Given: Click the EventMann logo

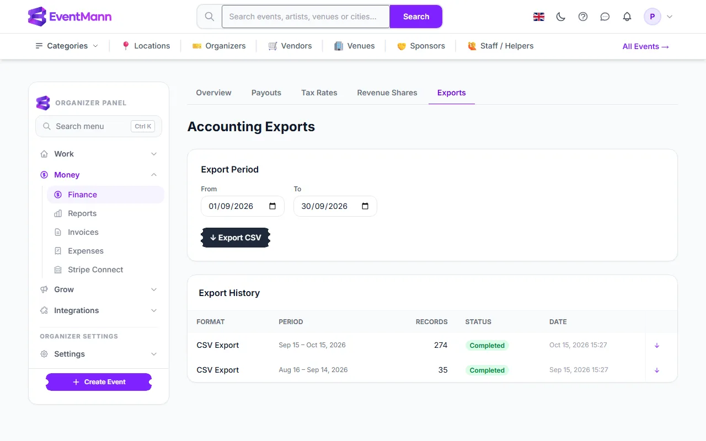Looking at the screenshot, I should point(69,17).
